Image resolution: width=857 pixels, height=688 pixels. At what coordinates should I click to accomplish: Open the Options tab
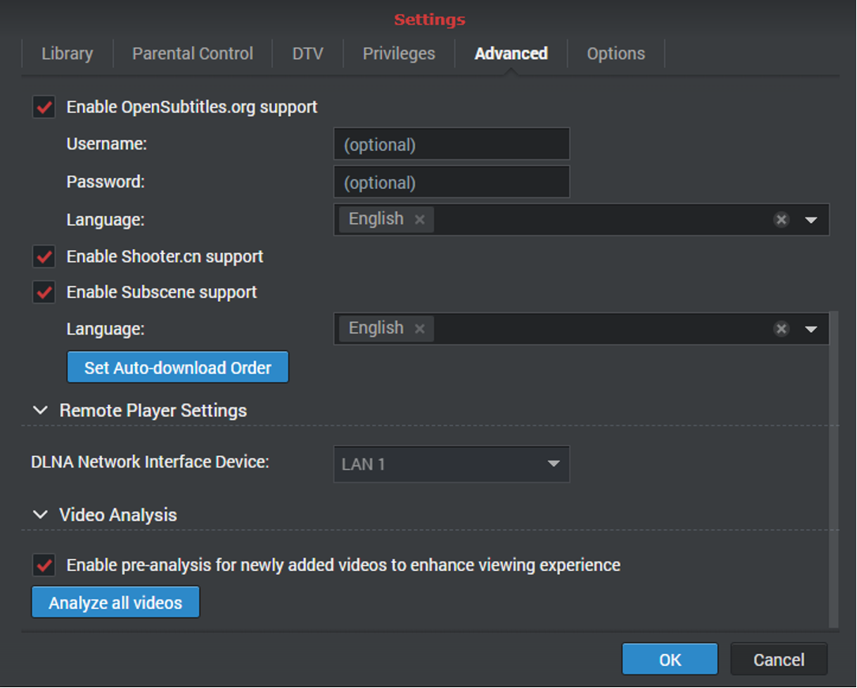click(x=616, y=54)
